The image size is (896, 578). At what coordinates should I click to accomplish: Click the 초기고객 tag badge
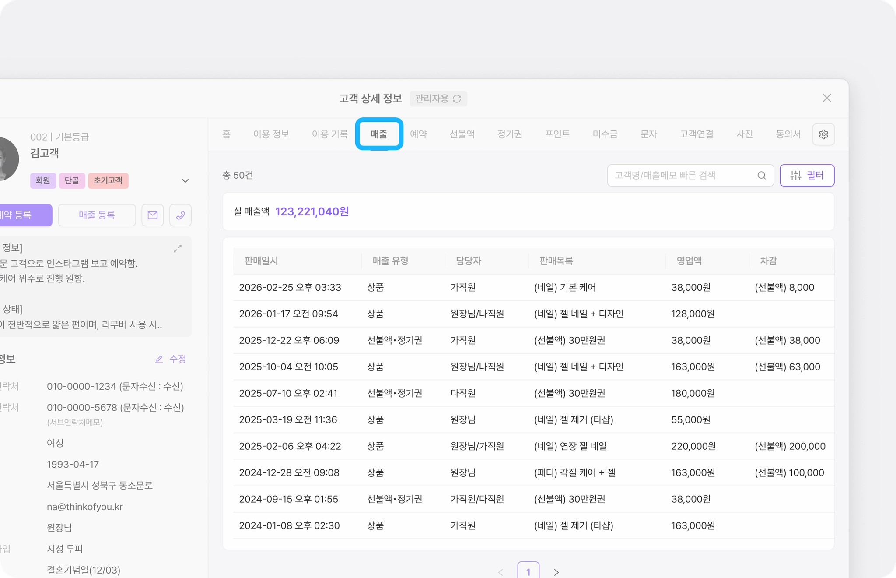[108, 180]
